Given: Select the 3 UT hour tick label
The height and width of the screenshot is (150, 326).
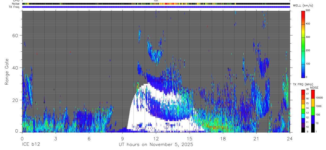Looking at the screenshot, I should [55, 139].
